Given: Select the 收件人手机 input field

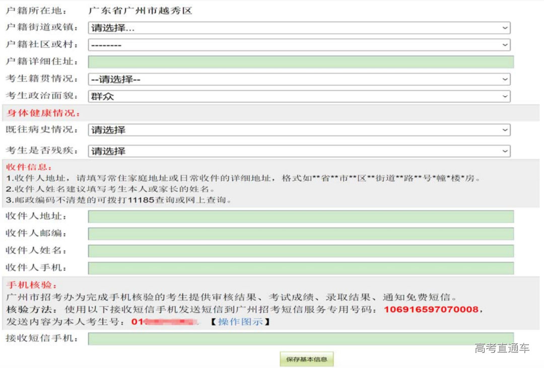Looking at the screenshot, I should [x=301, y=268].
